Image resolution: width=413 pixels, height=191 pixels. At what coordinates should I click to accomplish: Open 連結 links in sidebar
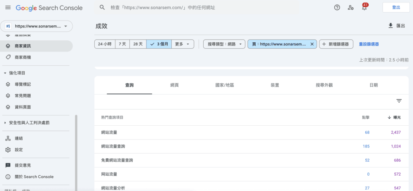[19, 138]
